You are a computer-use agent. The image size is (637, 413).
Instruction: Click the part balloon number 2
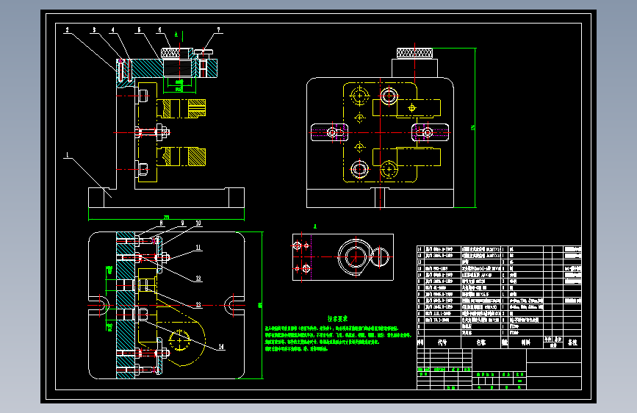click(68, 29)
